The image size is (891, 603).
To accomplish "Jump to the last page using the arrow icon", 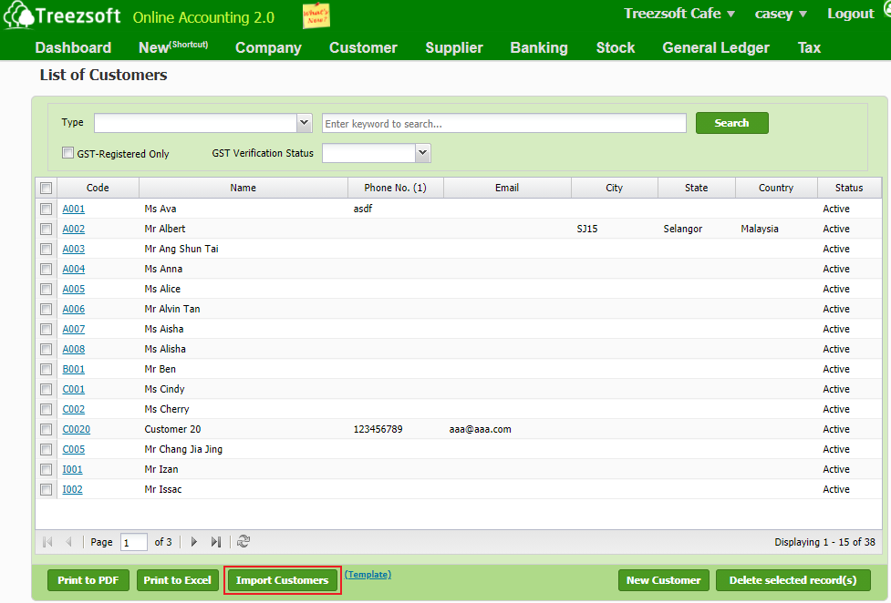I will (215, 541).
